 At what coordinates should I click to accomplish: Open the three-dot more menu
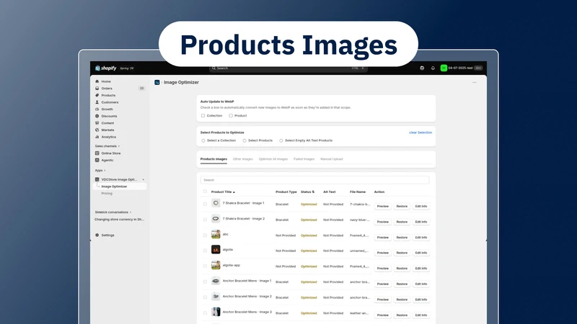(x=475, y=82)
